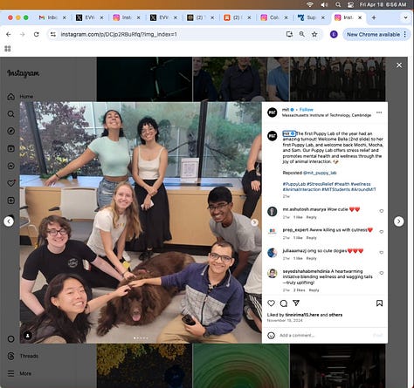Click the Add a comment field

(325, 336)
